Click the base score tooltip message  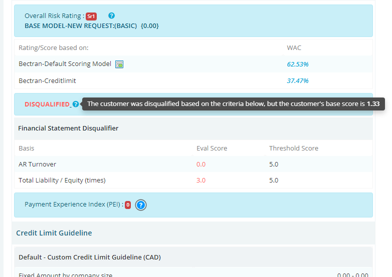[234, 103]
